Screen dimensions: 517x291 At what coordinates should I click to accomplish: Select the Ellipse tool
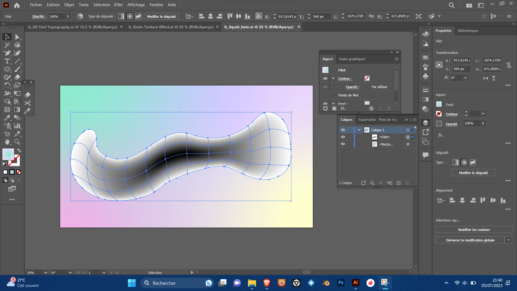[x=7, y=69]
